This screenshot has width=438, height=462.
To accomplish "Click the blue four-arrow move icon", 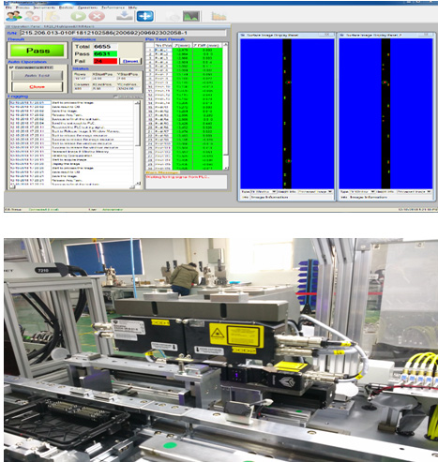I will (145, 16).
